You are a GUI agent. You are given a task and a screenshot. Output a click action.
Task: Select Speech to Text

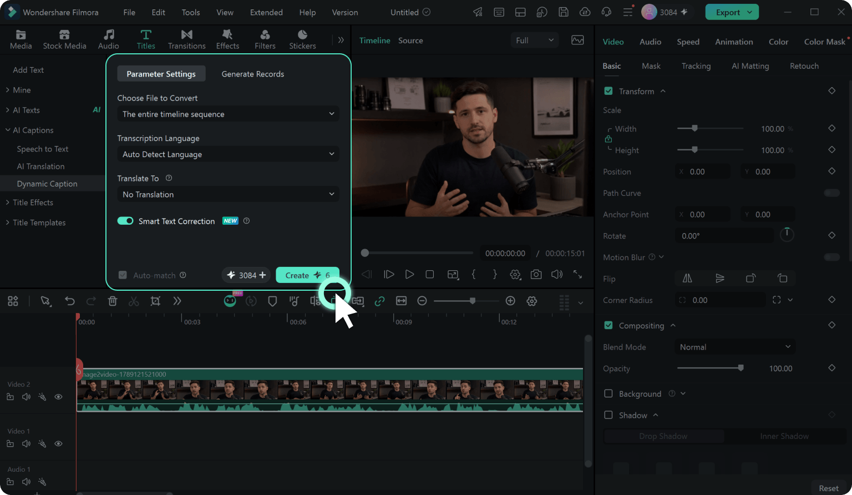click(x=43, y=149)
